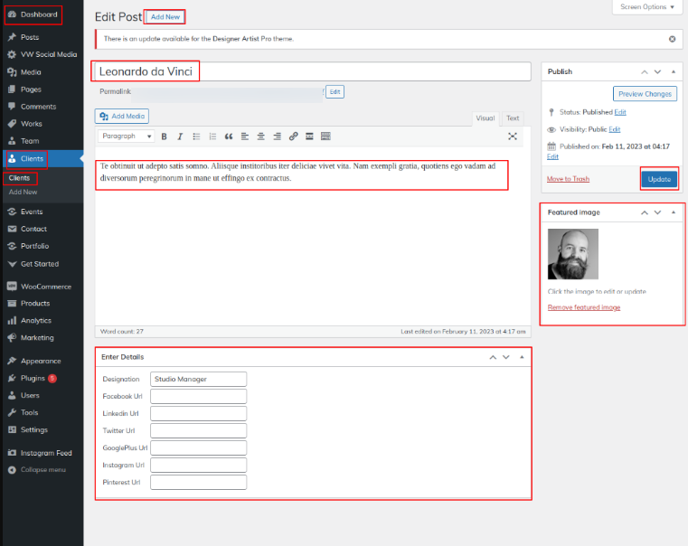Collapse the sidebar menu
Screen dimensions: 688x546
(36, 470)
